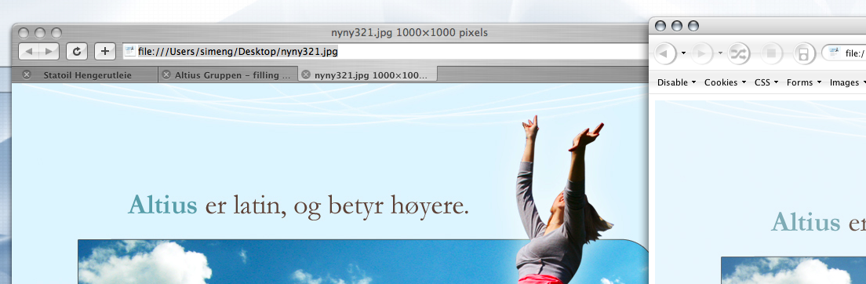The height and width of the screenshot is (284, 866).
Task: Click the iPod-shaped button in right window
Action: point(804,53)
